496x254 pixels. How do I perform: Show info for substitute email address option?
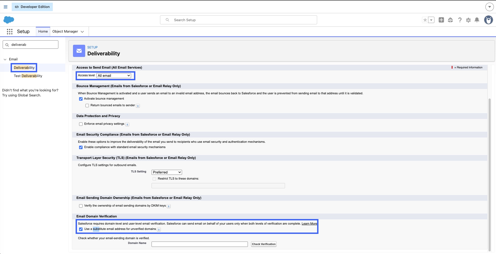click(159, 229)
